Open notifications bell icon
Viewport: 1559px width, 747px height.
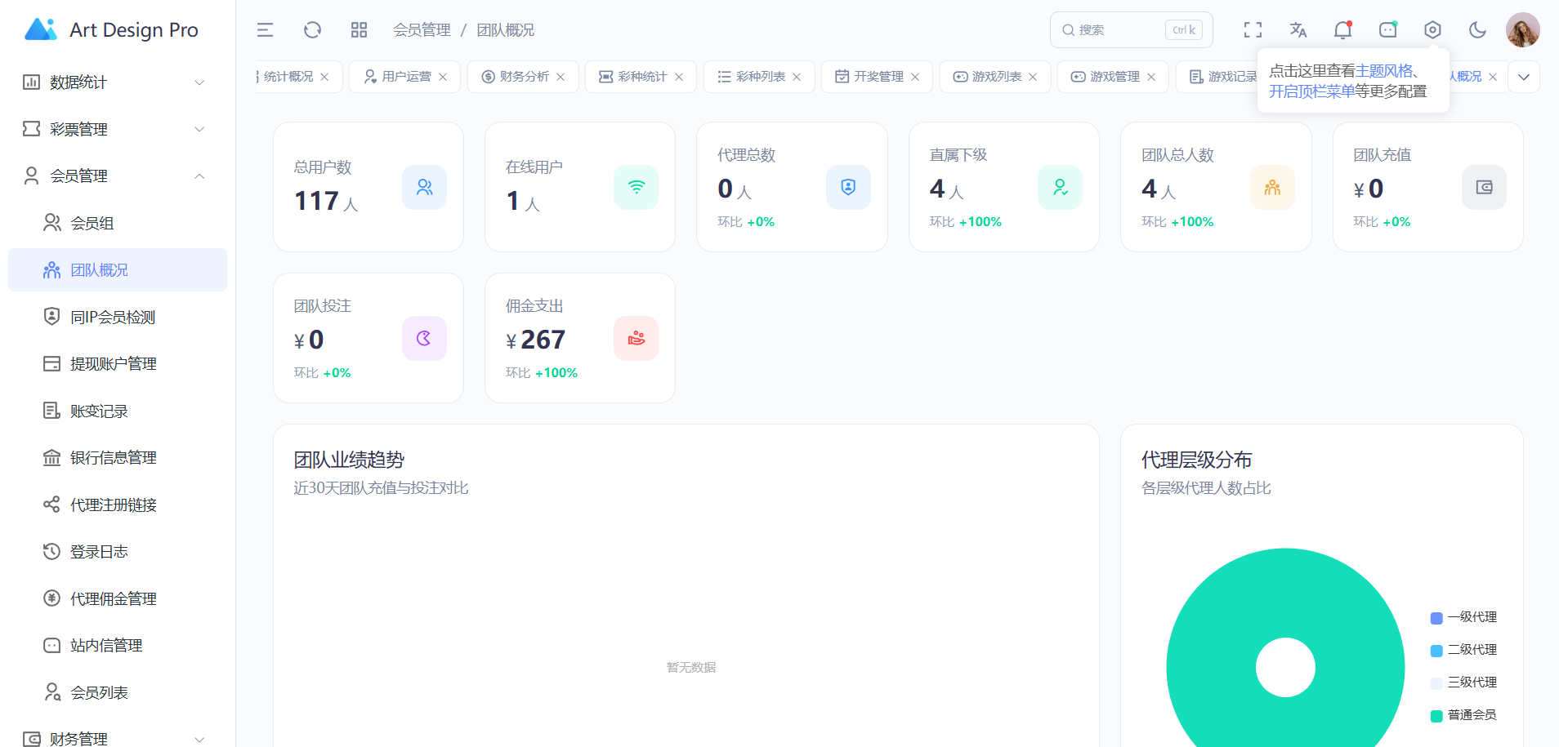coord(1342,30)
